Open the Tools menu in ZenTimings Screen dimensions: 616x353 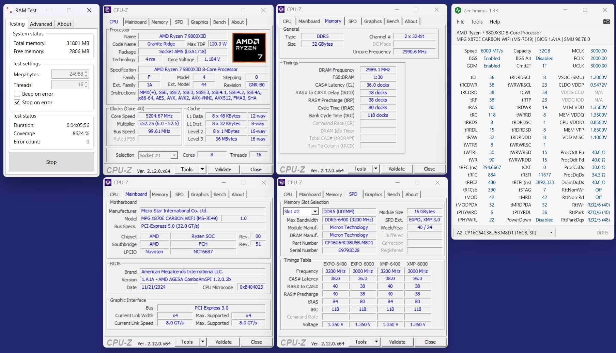click(x=477, y=21)
